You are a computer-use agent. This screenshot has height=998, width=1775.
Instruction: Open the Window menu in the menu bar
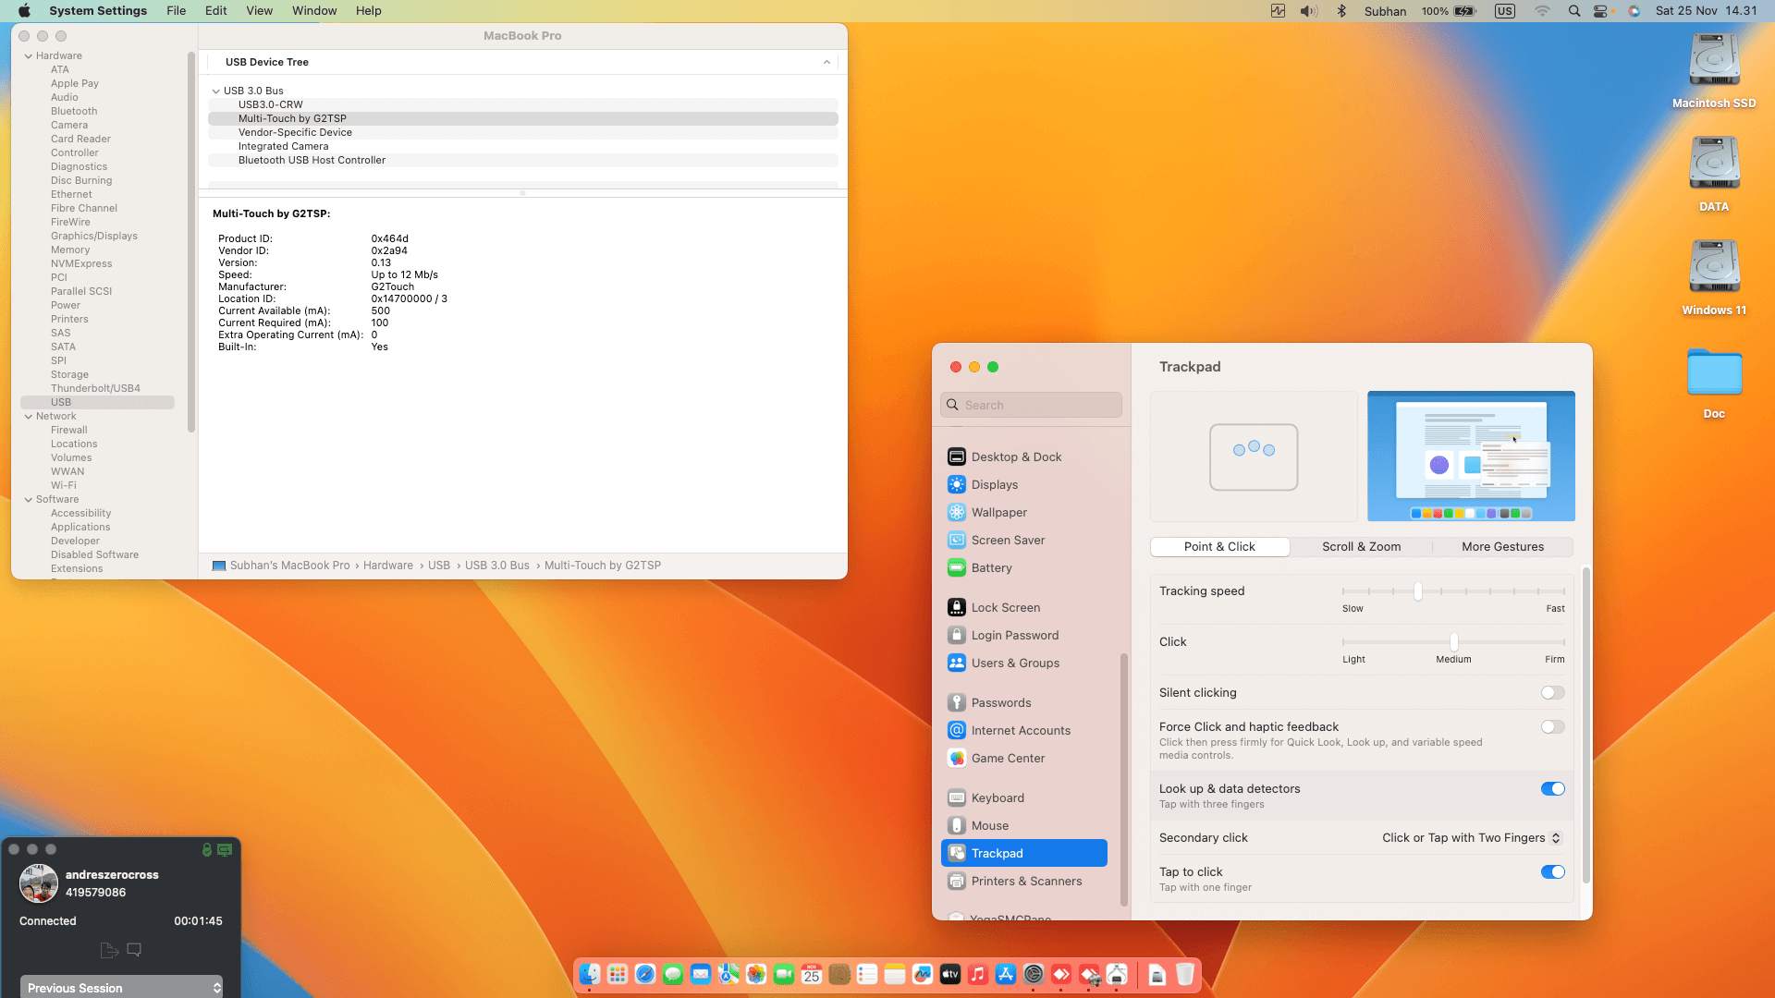click(x=314, y=11)
